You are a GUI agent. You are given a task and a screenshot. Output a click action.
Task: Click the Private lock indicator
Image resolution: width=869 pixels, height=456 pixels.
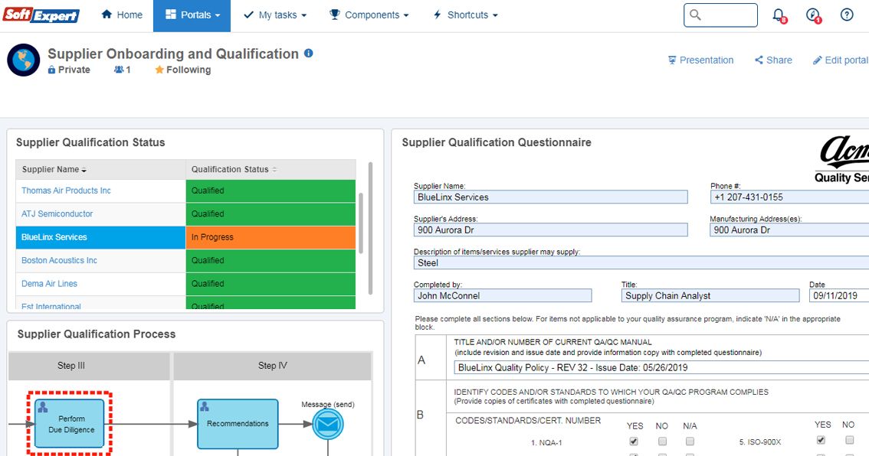click(x=69, y=70)
